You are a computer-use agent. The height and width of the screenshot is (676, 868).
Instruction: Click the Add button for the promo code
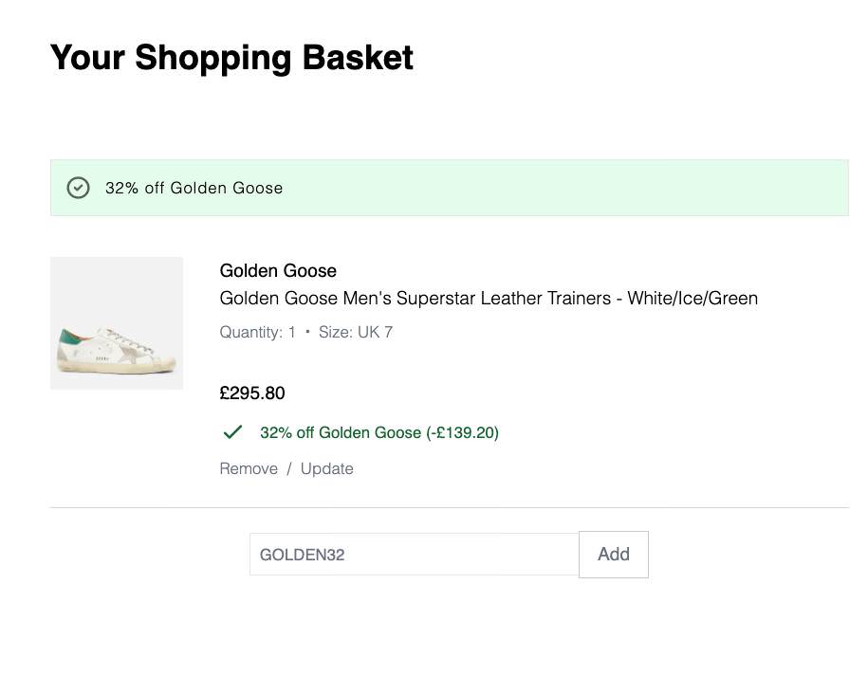(x=613, y=555)
